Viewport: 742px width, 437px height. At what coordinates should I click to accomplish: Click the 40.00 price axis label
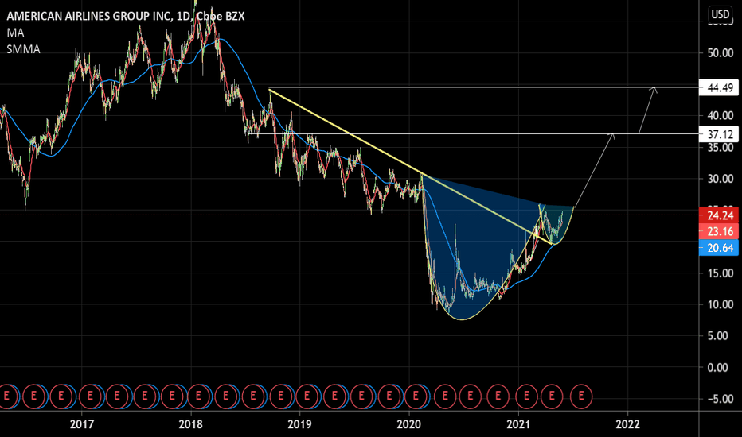click(x=721, y=116)
